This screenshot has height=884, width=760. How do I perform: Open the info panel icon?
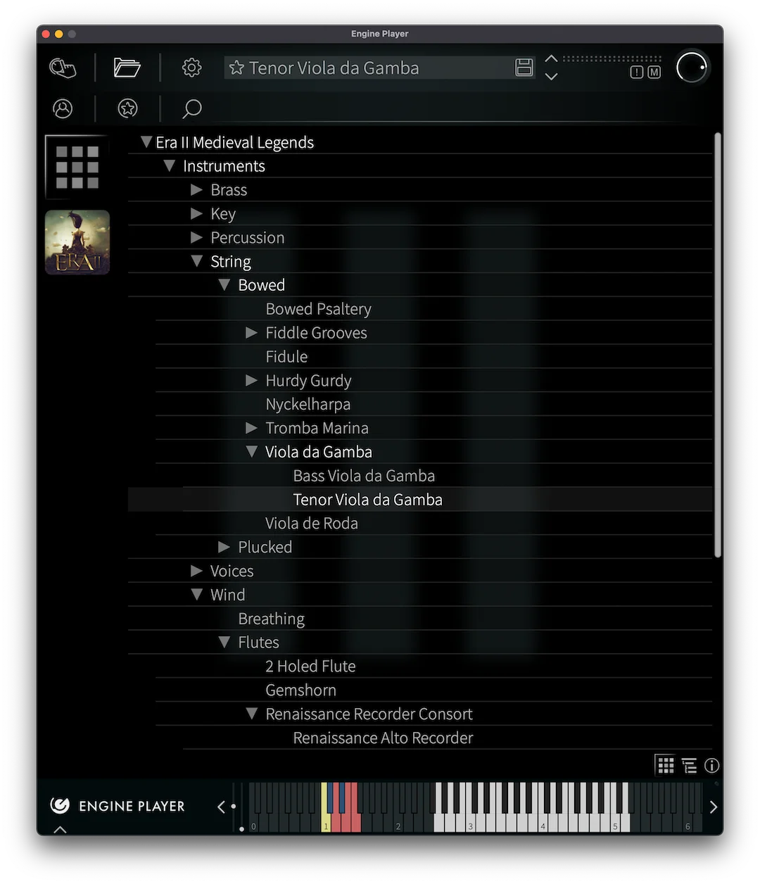click(712, 766)
